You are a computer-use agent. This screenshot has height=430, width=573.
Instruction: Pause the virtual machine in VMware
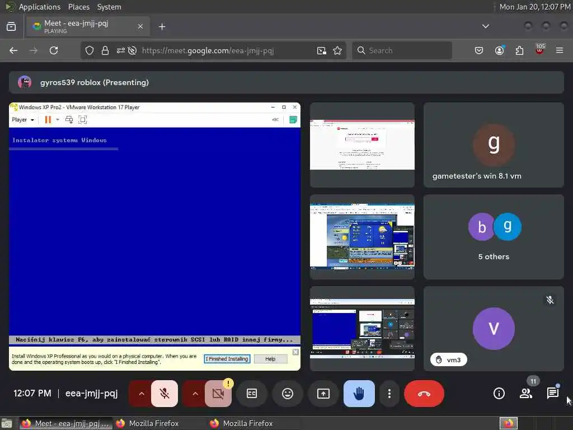(48, 120)
